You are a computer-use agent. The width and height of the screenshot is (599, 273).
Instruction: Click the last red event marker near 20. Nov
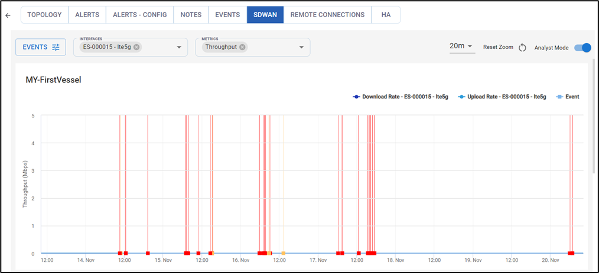571,253
